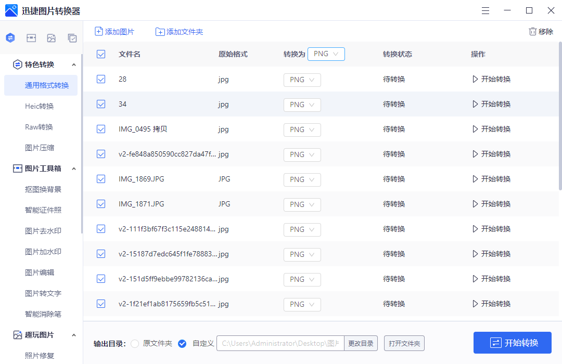Open PNG format dropdown for IMG_1869.JPG
562x364 pixels.
point(302,180)
